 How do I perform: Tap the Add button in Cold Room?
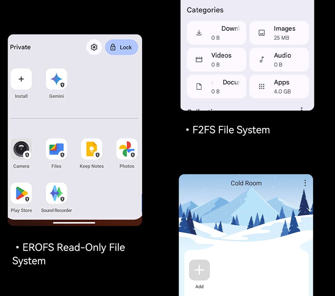[x=199, y=270]
